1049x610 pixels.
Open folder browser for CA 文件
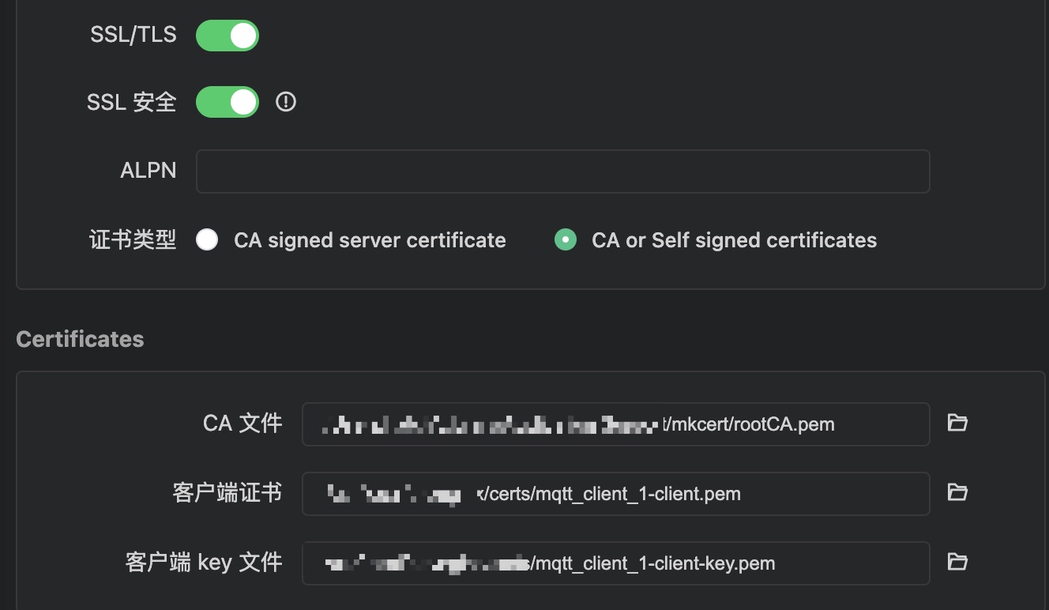[957, 424]
